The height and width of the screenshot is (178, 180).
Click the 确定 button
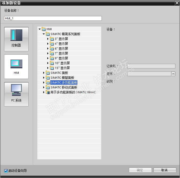pos(140,170)
